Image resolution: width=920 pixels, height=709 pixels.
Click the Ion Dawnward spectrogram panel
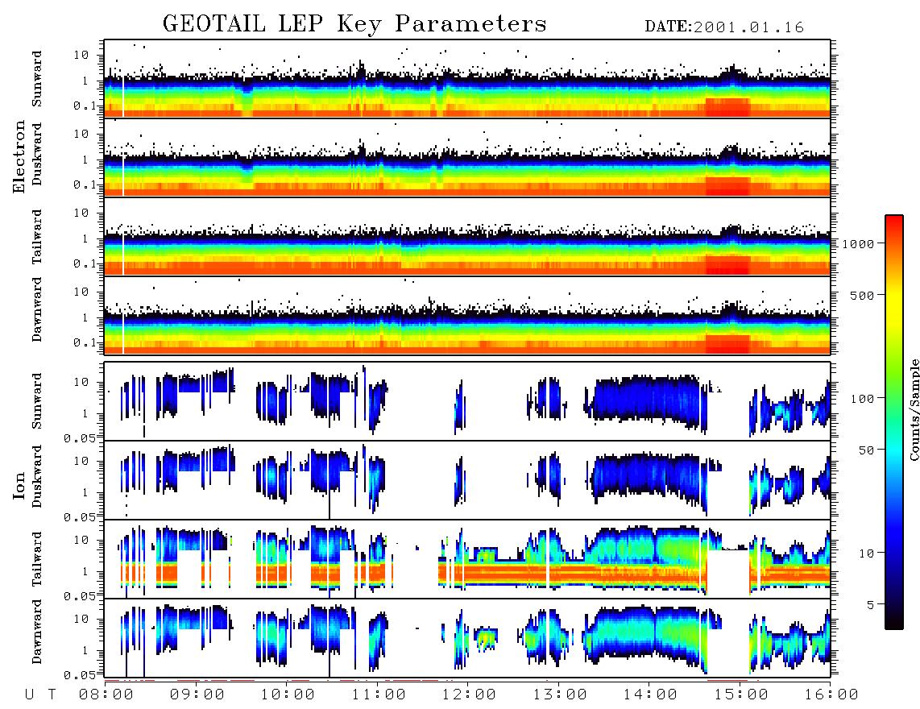coord(467,639)
